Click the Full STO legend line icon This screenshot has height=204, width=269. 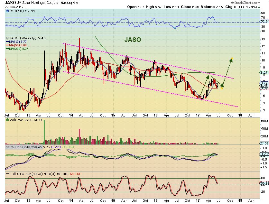[7, 174]
